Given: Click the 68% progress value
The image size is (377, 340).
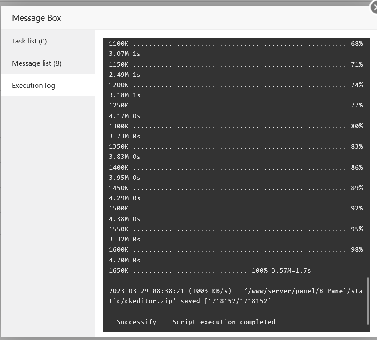Looking at the screenshot, I should click(x=357, y=43).
